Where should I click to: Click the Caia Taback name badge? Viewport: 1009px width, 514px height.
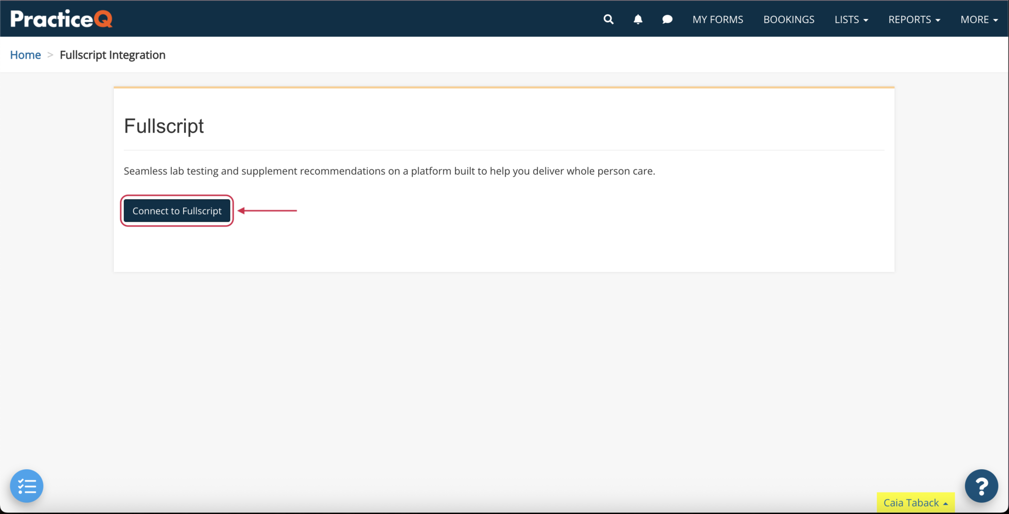tap(915, 502)
